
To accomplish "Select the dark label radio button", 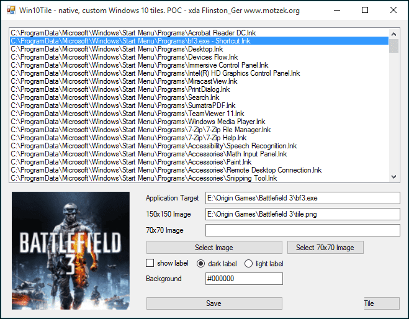I will coord(200,263).
